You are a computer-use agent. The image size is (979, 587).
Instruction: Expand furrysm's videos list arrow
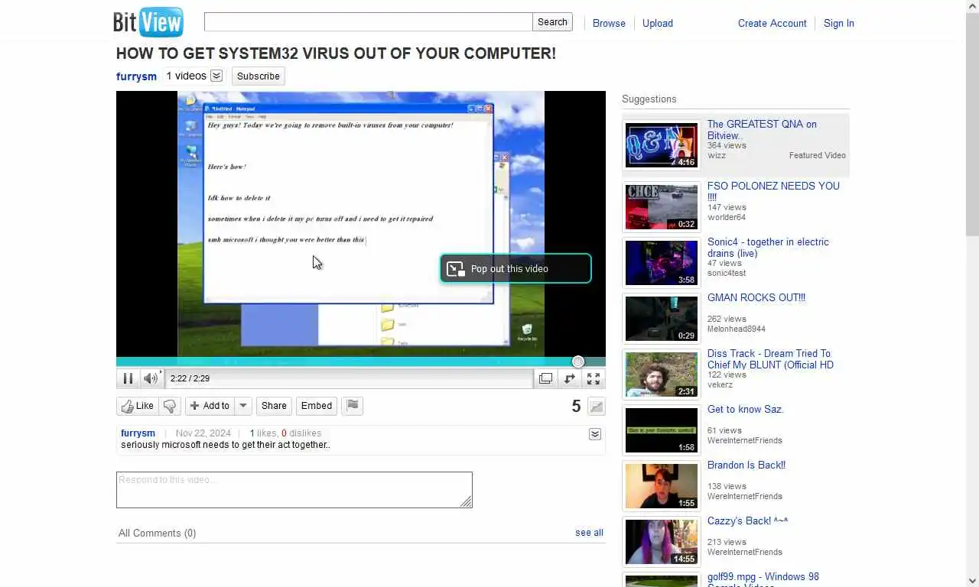pos(216,76)
